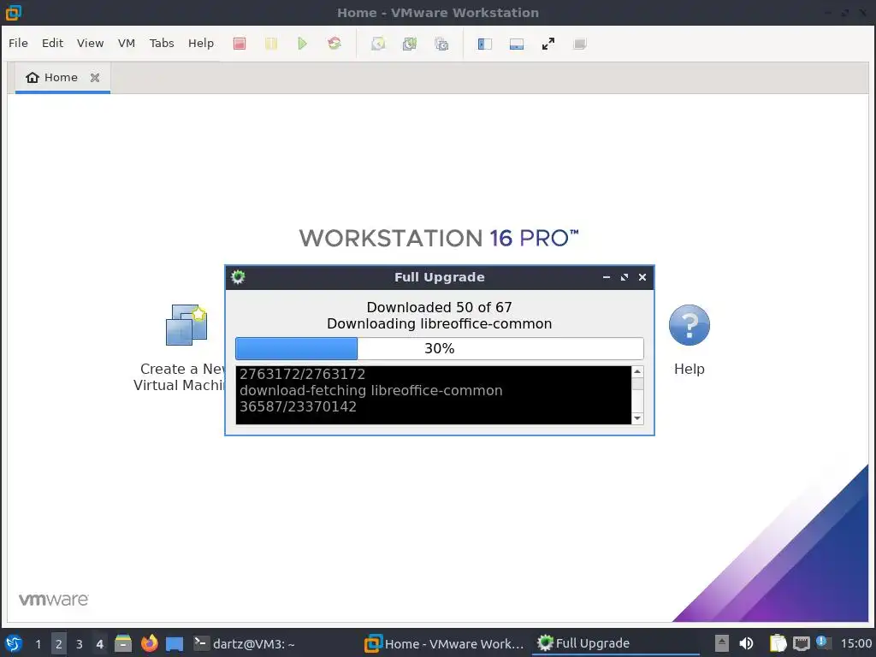
Task: Click the Revert to Snapshot icon
Action: point(410,44)
